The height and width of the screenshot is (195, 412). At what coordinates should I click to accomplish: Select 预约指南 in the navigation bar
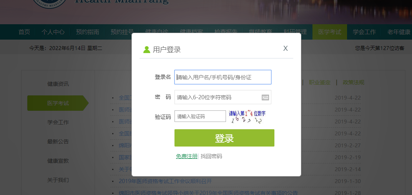[x=88, y=32]
